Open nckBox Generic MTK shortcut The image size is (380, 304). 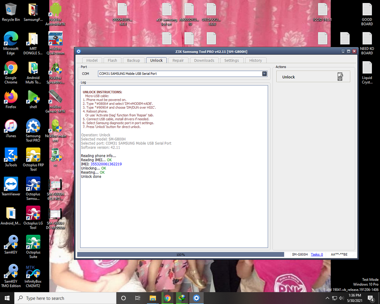coord(55,101)
